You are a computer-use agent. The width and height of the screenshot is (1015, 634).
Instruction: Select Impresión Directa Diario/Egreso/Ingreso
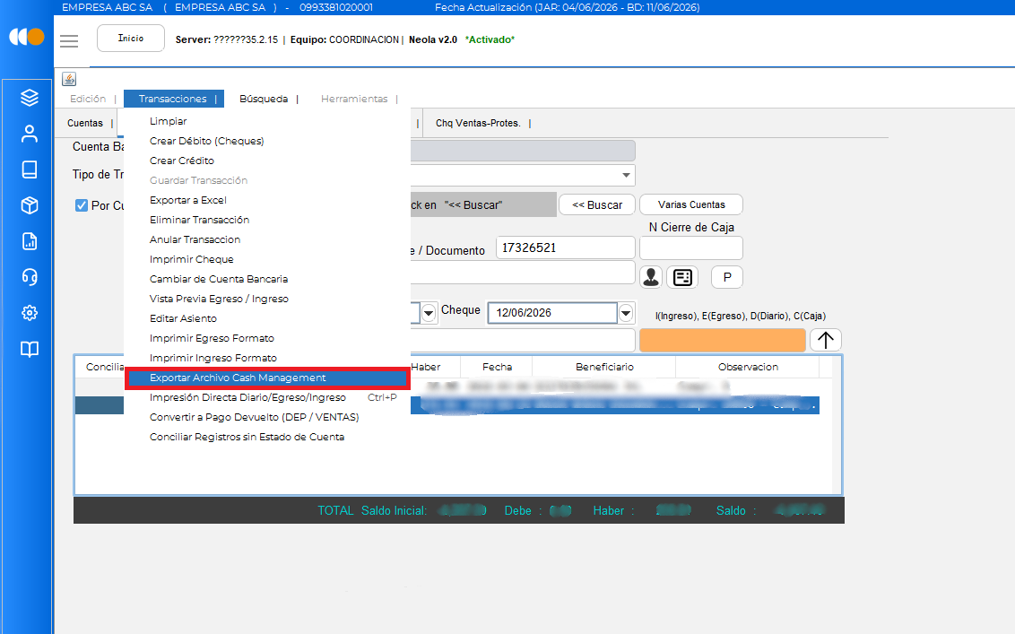click(266, 397)
